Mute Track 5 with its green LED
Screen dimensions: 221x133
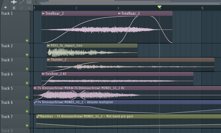click(27, 97)
